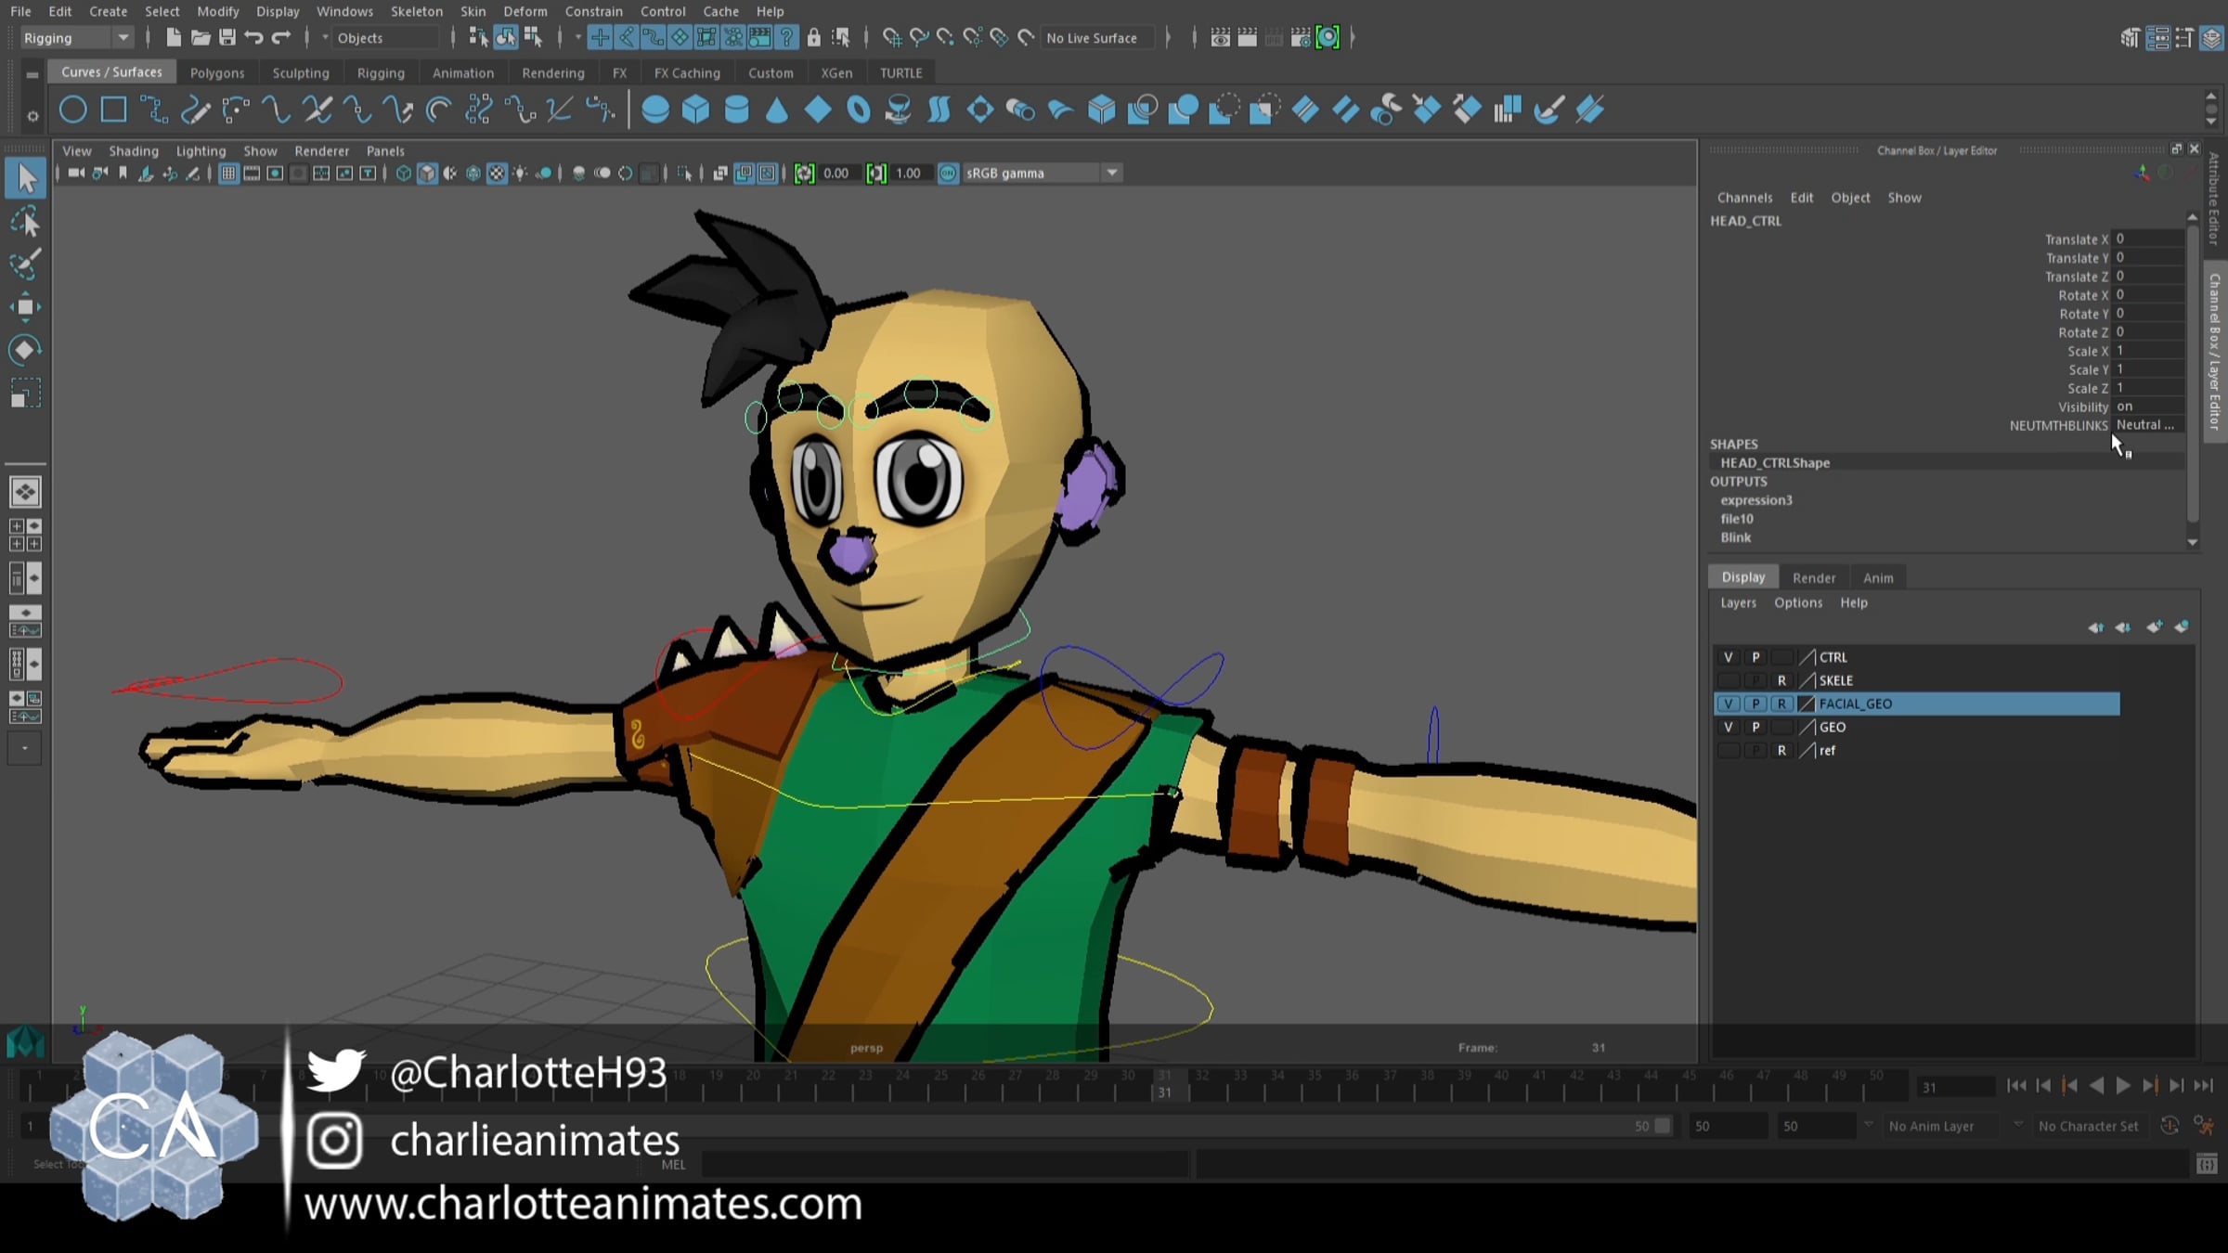Image resolution: width=2228 pixels, height=1253 pixels.
Task: Choose the Lasso select tool
Action: tap(25, 222)
